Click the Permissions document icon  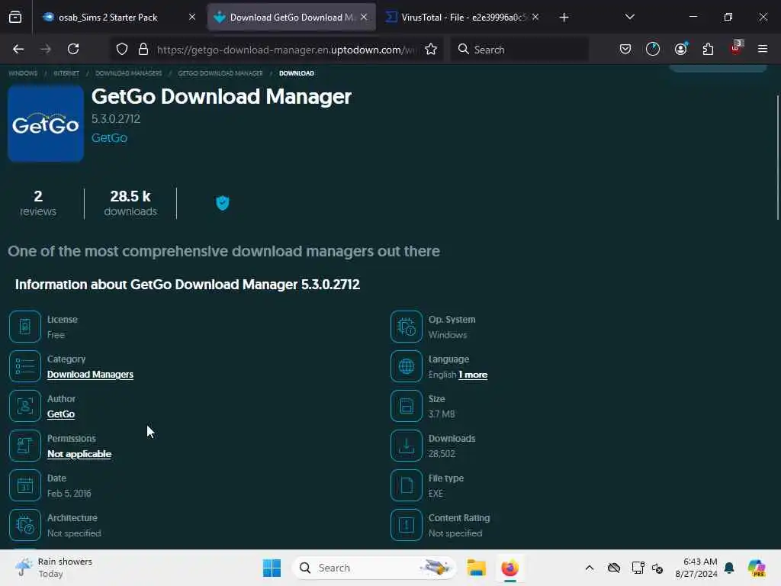pyautogui.click(x=25, y=446)
